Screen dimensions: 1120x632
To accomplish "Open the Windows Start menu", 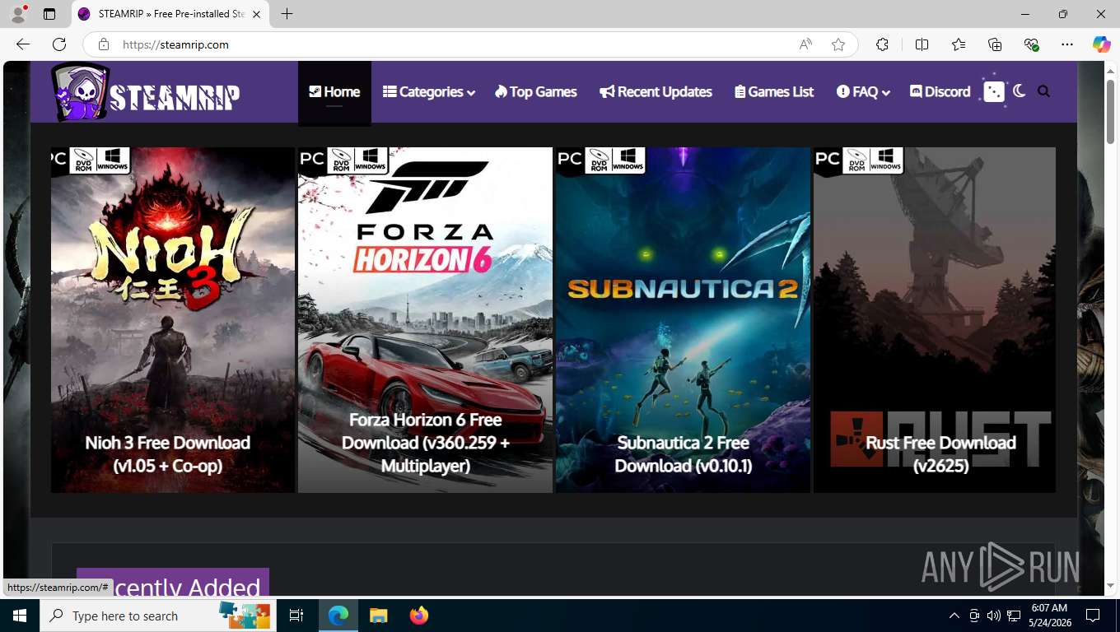I will (x=20, y=616).
